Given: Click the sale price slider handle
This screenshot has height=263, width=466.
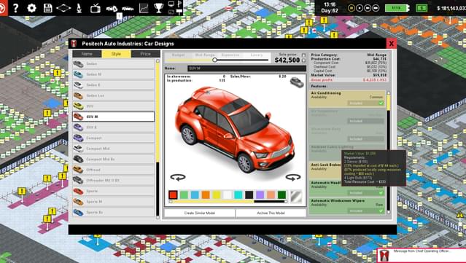Looking at the screenshot, I should pyautogui.click(x=214, y=60).
